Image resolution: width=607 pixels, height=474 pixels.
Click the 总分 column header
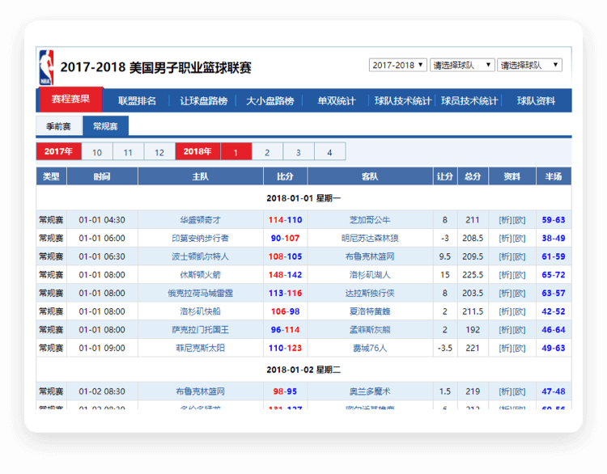click(x=473, y=176)
